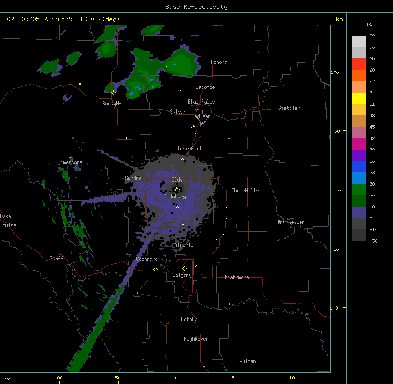
Task: Click the 0 tick on the horizontal km axis
Action: [x=176, y=378]
